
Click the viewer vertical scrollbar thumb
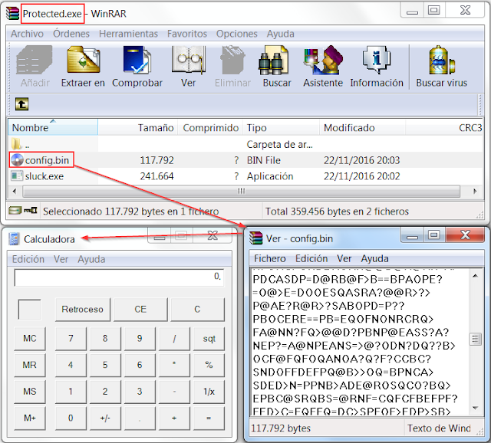(x=476, y=339)
